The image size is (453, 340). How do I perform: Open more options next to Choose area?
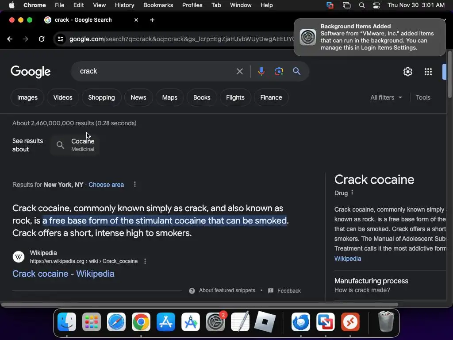point(135,185)
